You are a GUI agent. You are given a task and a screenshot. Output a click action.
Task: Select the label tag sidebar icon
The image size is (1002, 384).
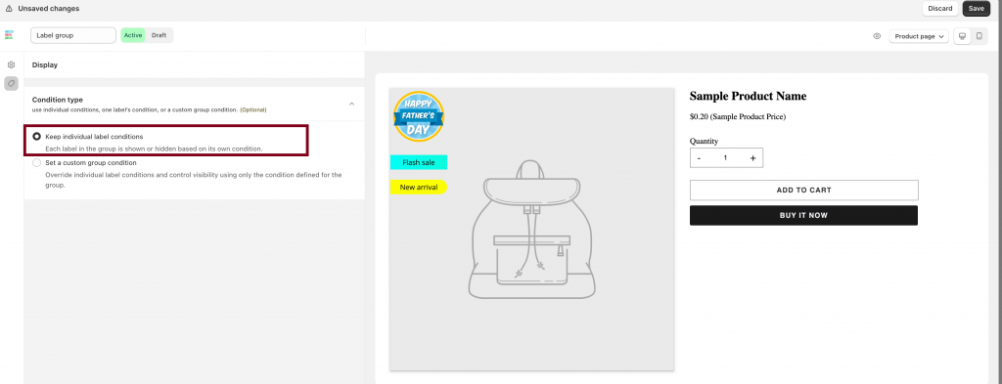tap(11, 84)
